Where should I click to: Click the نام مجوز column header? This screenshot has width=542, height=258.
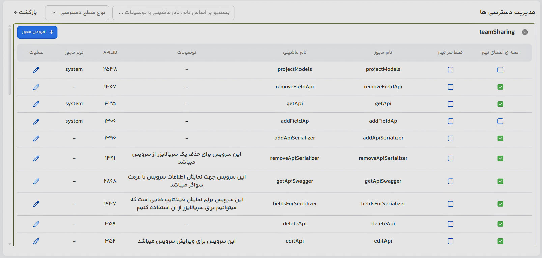(383, 52)
